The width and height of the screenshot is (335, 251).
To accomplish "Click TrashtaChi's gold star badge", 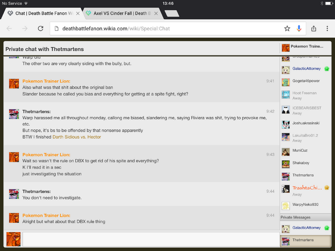I will (327, 188).
